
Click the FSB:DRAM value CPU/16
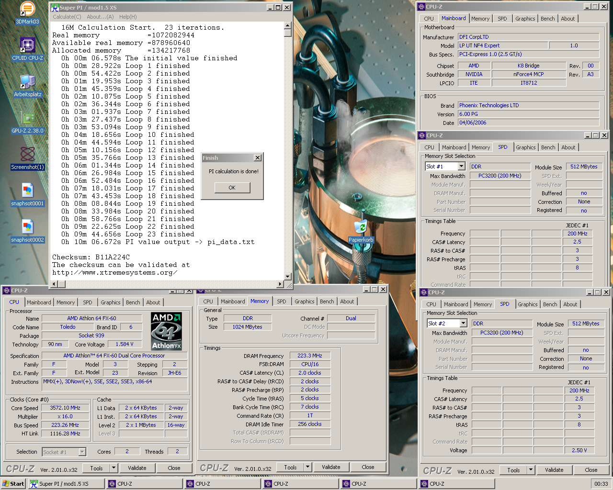click(310, 365)
